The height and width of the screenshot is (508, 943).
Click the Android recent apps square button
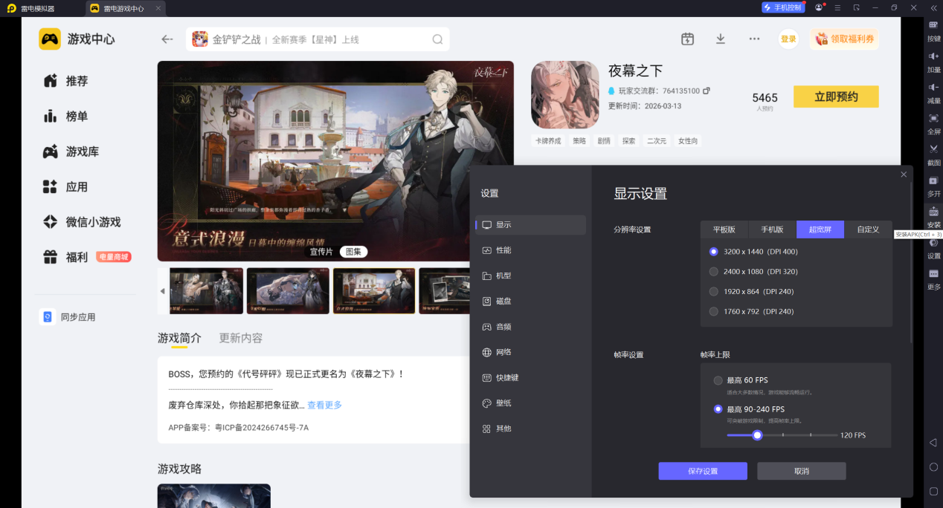933,491
